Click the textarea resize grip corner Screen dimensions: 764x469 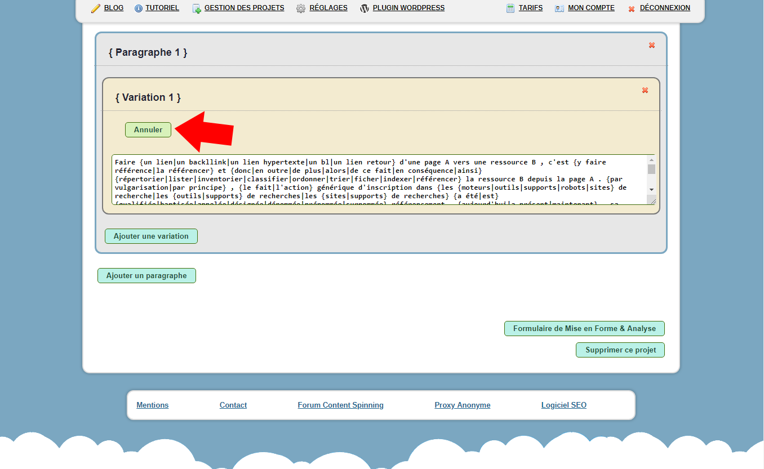652,200
